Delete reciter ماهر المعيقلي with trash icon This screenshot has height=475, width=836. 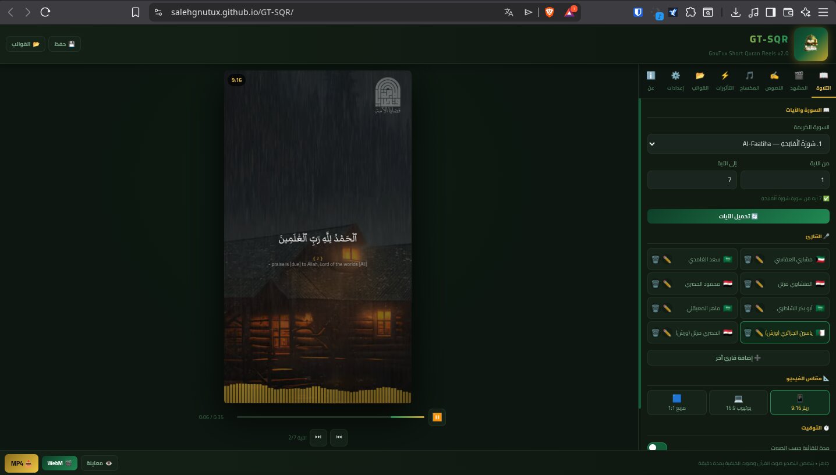[x=655, y=308]
